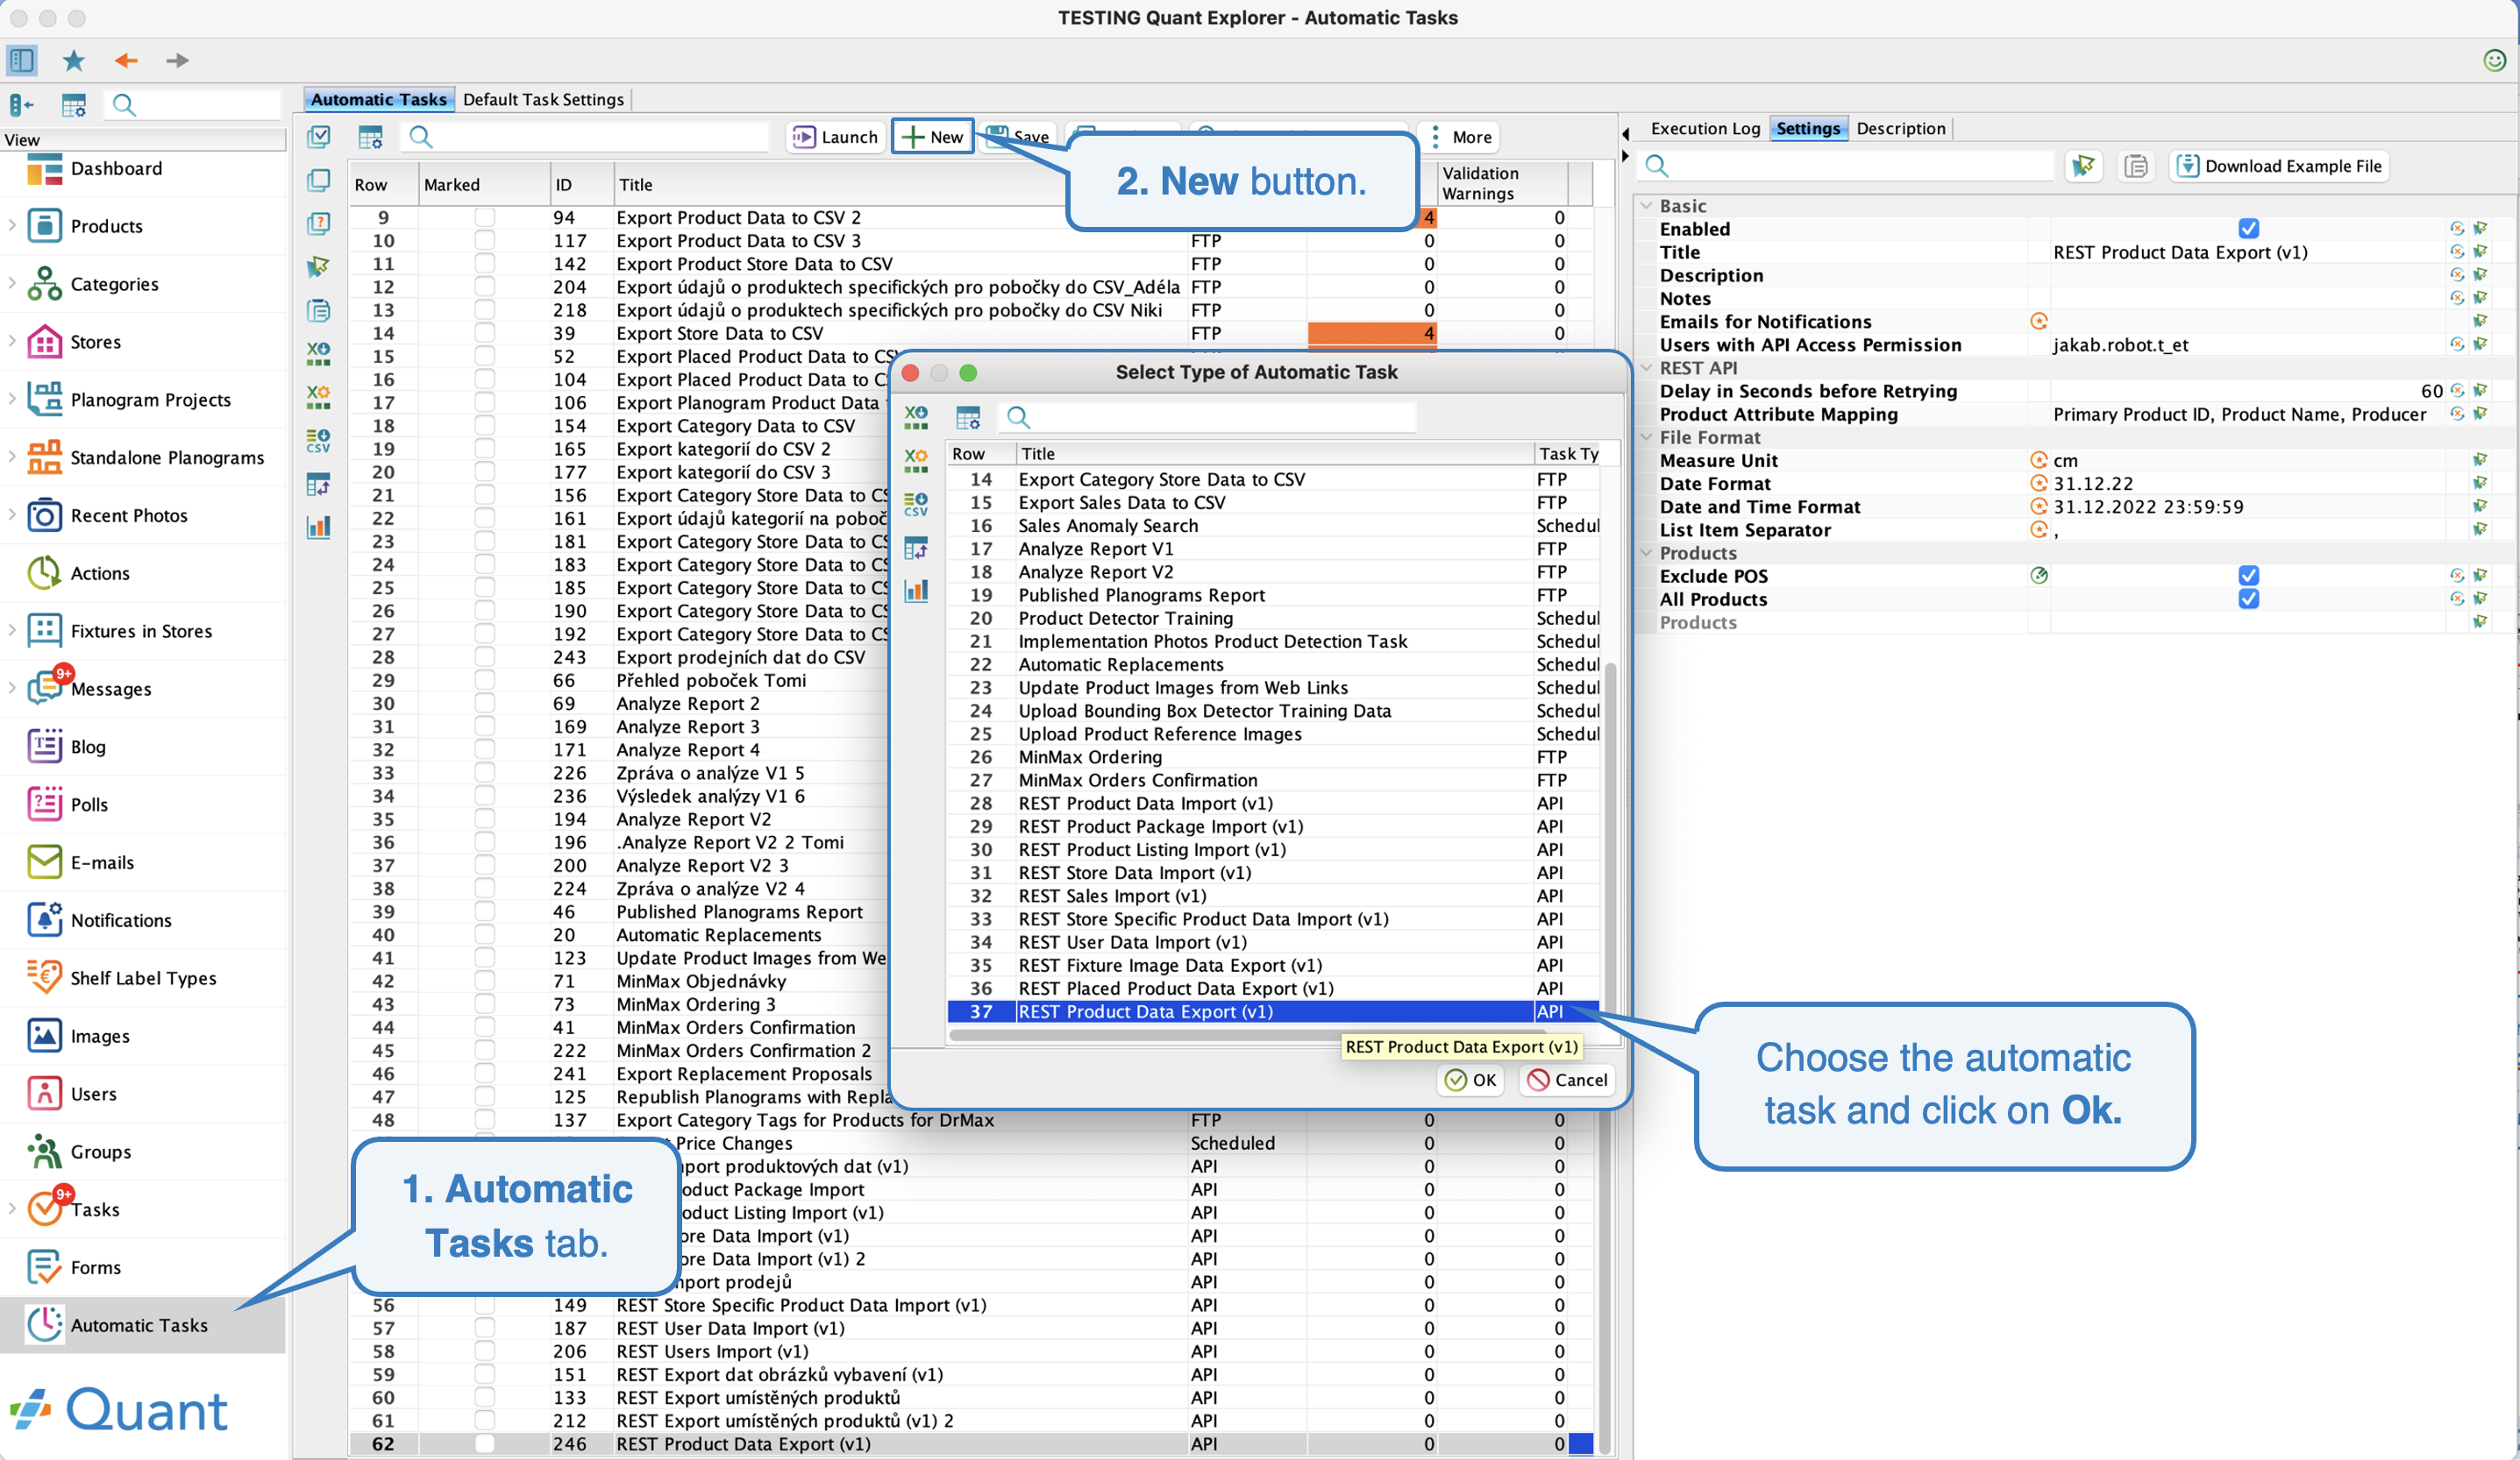Click the copy document icon beside Download Example File

(2136, 166)
